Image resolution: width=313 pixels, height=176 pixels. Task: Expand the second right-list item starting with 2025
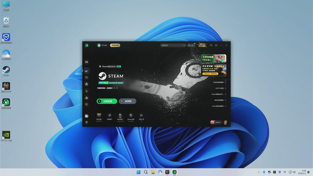pos(221,88)
